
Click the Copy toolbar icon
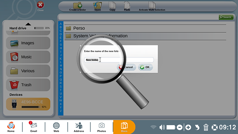pyautogui.click(x=112, y=6)
